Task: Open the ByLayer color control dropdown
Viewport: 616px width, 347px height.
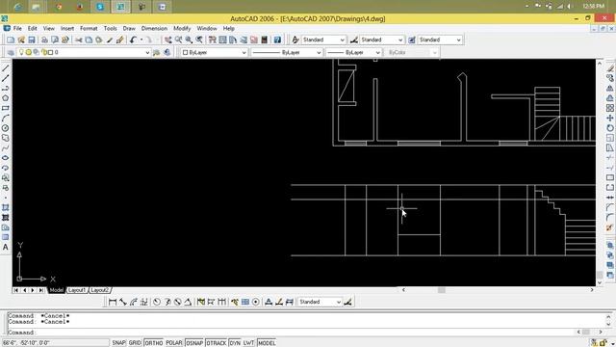Action: click(214, 52)
